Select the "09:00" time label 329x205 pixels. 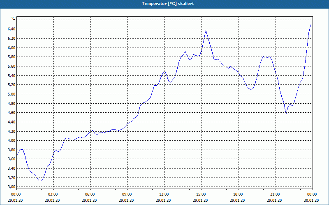tap(127, 194)
